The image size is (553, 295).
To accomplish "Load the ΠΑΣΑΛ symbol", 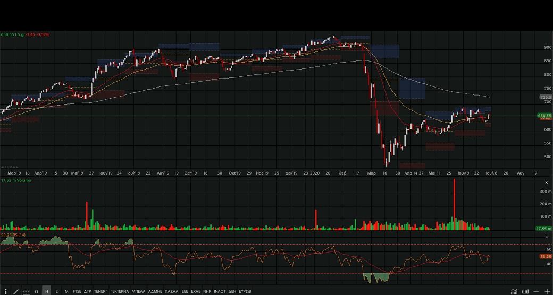I will click(x=171, y=291).
